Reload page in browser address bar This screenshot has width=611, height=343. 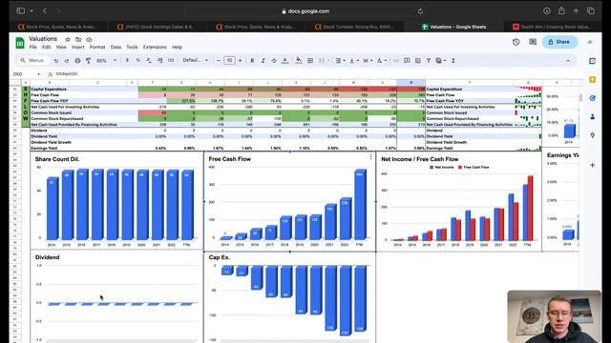[420, 11]
